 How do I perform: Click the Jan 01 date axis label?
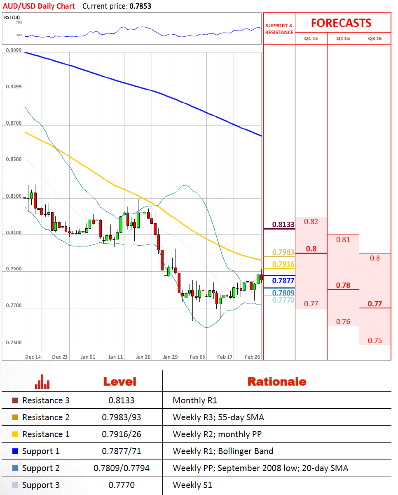(x=88, y=357)
